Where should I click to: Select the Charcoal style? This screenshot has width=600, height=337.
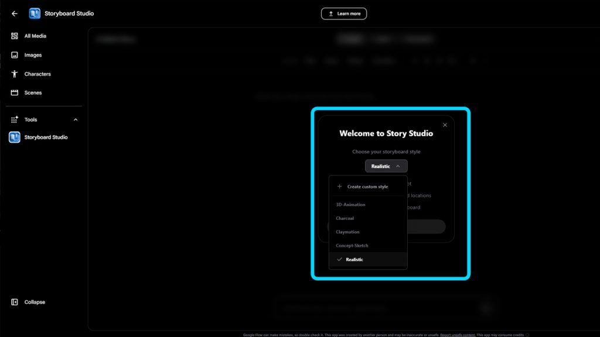pos(368,218)
